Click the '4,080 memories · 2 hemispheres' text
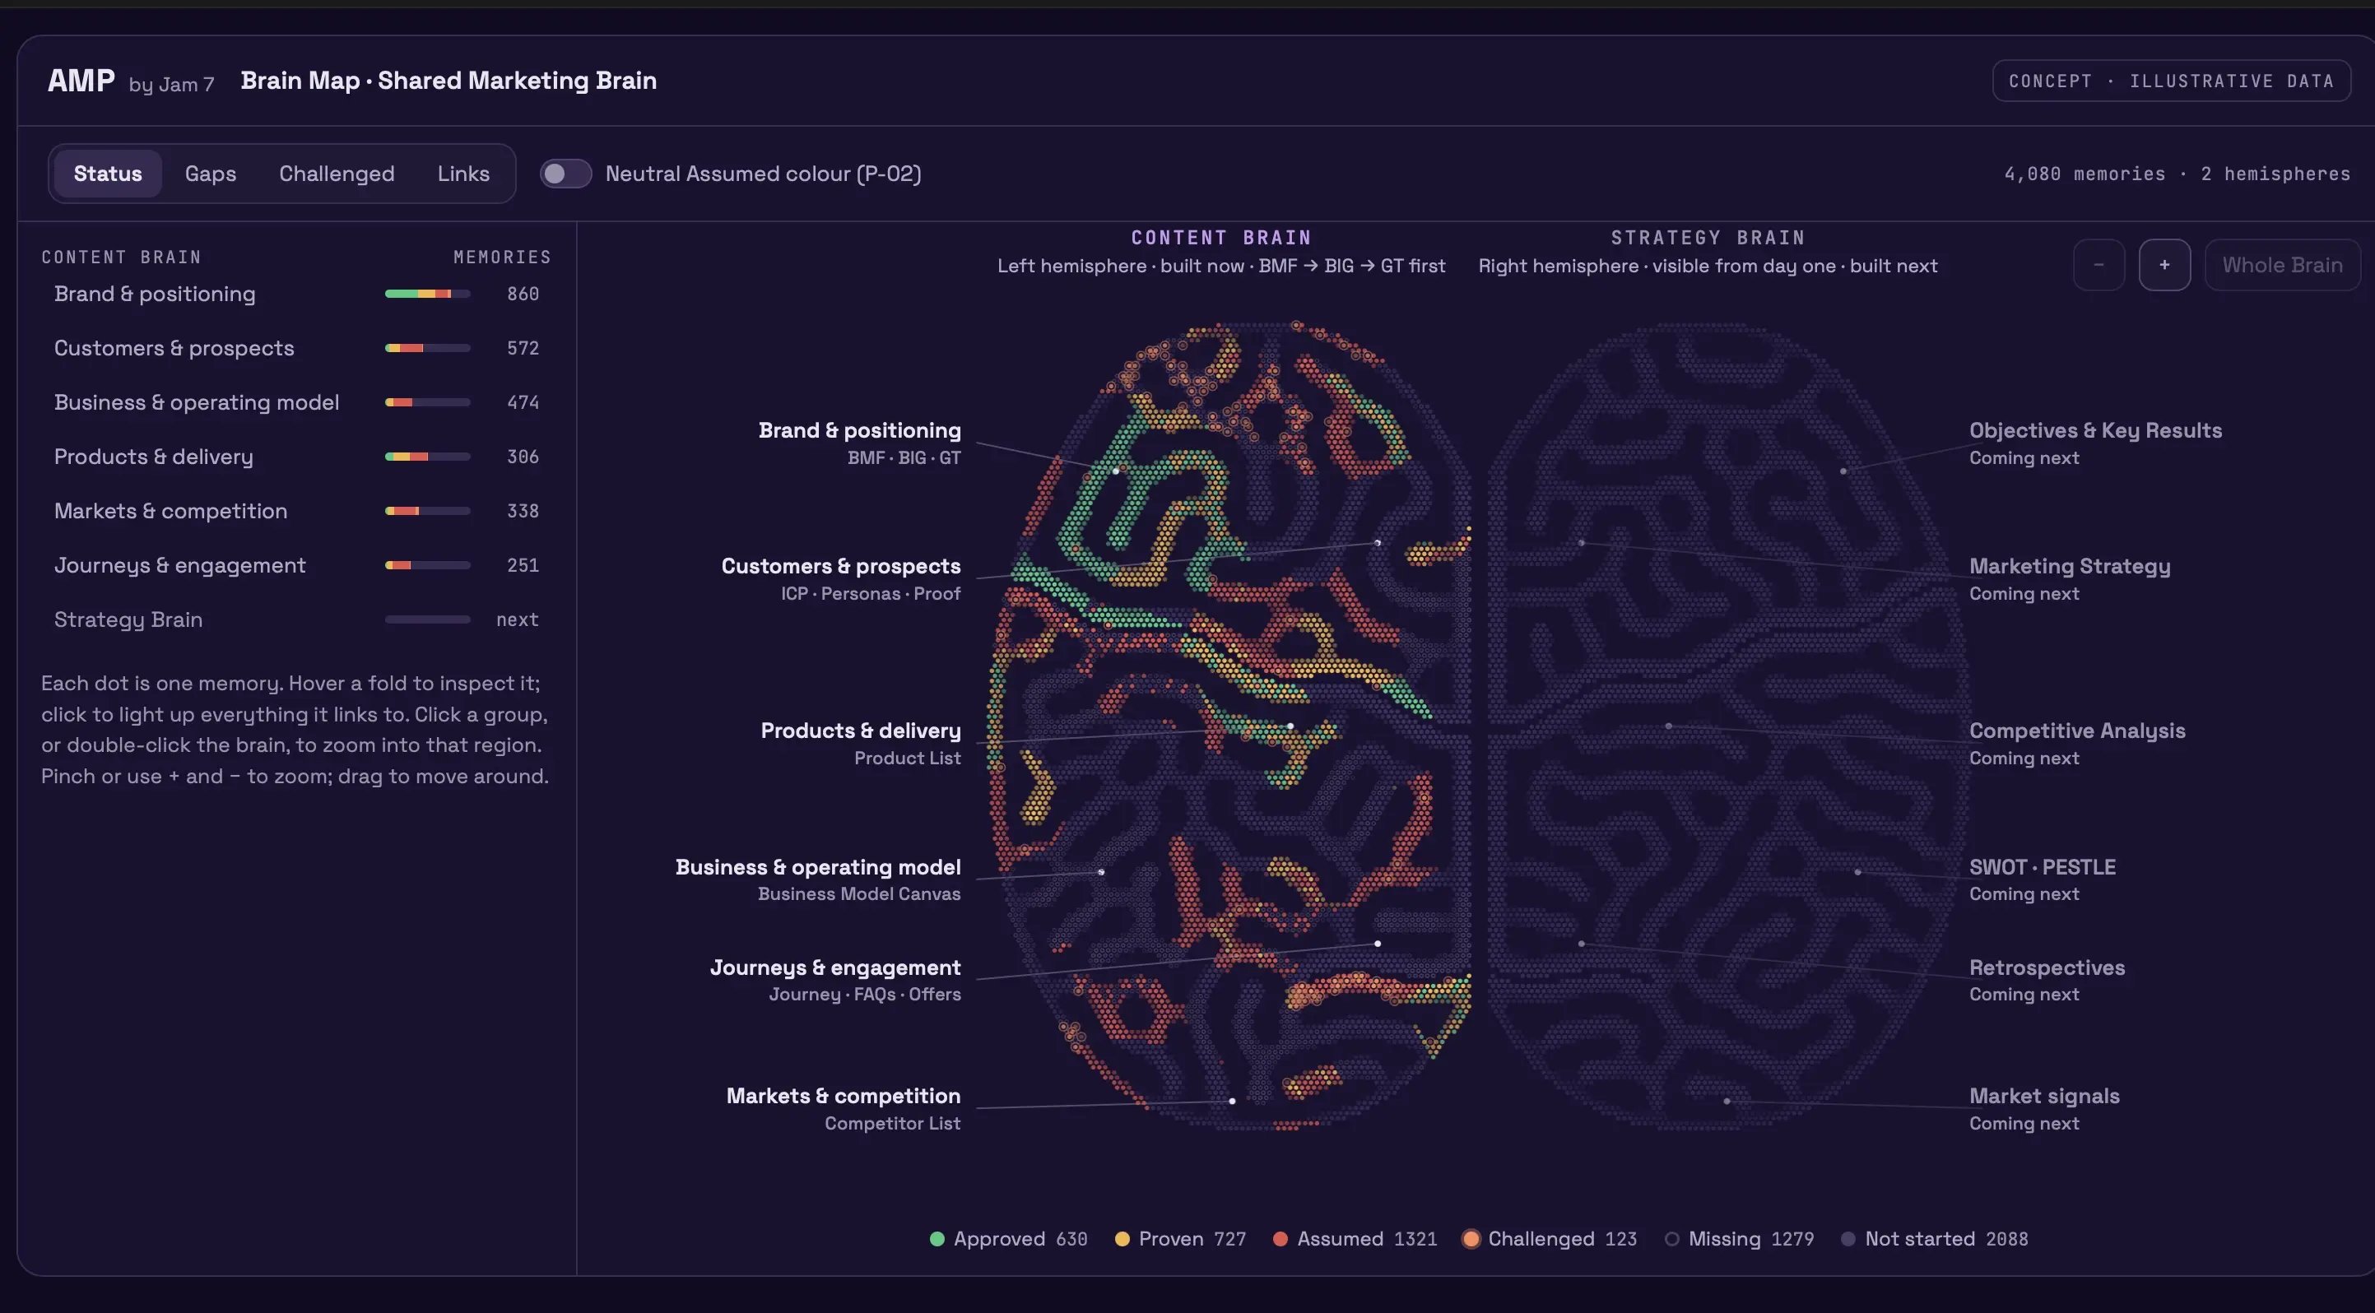2375x1313 pixels. 2177,174
